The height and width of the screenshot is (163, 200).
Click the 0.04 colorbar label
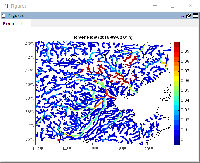pos(185,101)
